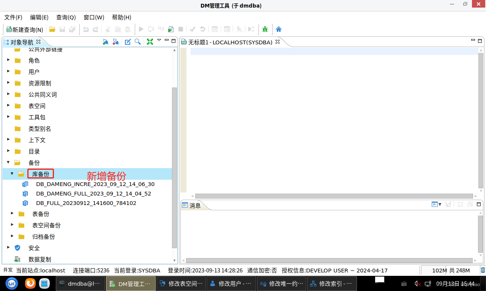486x291 pixels.
Task: Select the 无标题1 - LOCALHOST(SYSDBA) tab
Action: coord(230,42)
